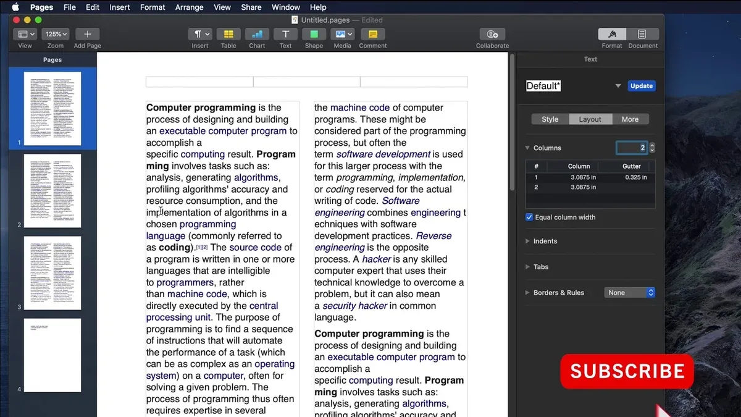Select page 4 thumbnail in Pages sidebar

point(52,355)
